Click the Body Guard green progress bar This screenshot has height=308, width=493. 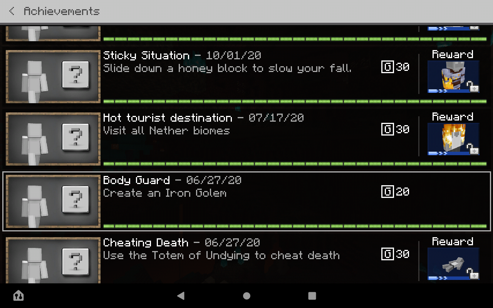[295, 226]
